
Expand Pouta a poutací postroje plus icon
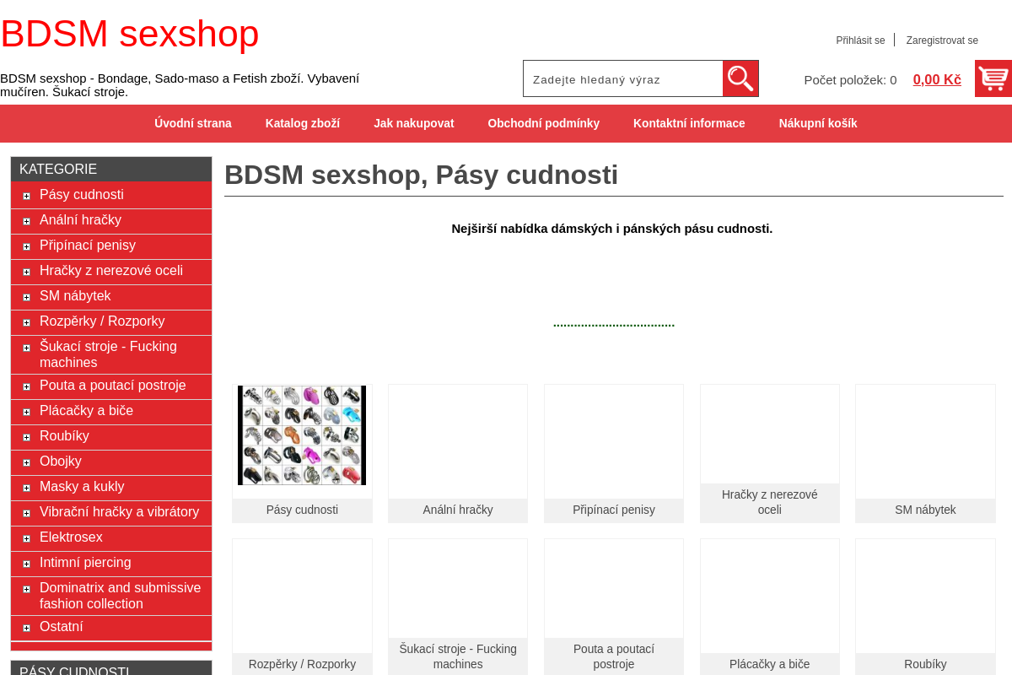tap(26, 386)
